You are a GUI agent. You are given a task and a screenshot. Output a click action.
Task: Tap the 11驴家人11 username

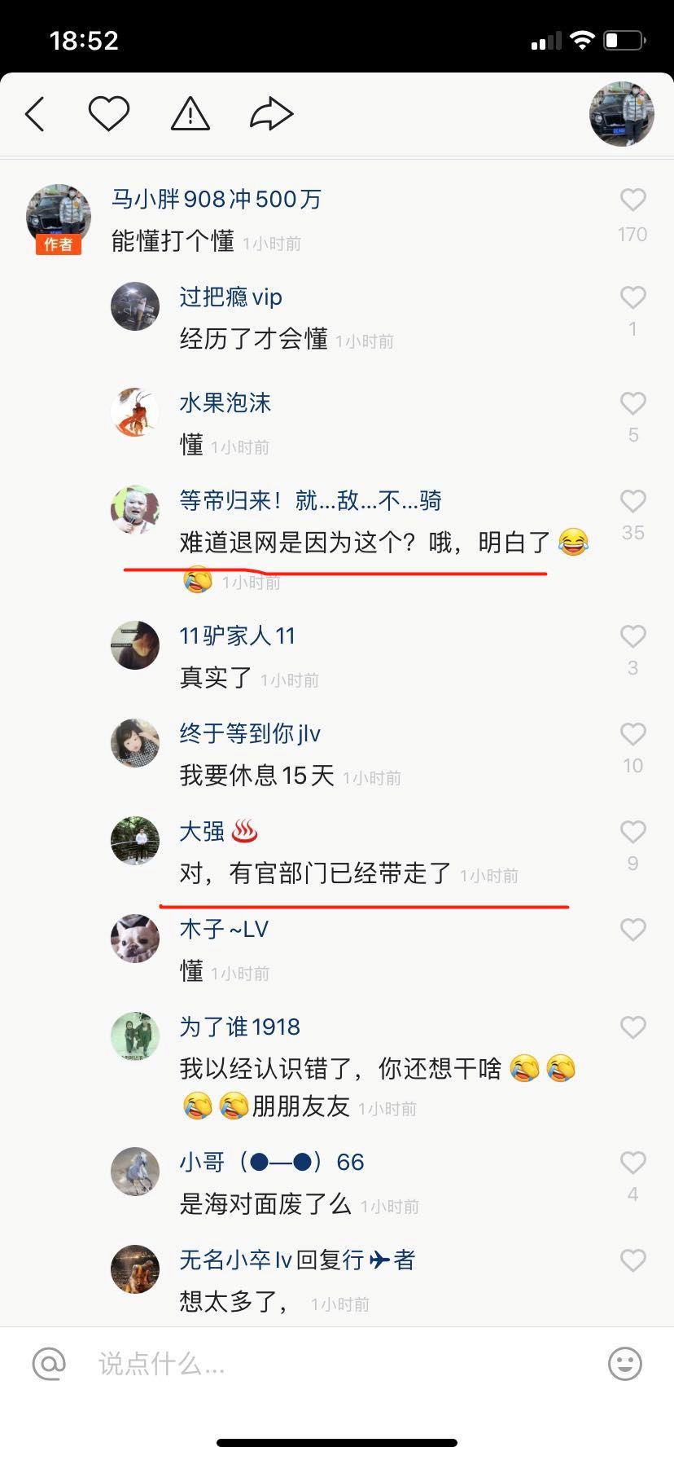coord(237,635)
